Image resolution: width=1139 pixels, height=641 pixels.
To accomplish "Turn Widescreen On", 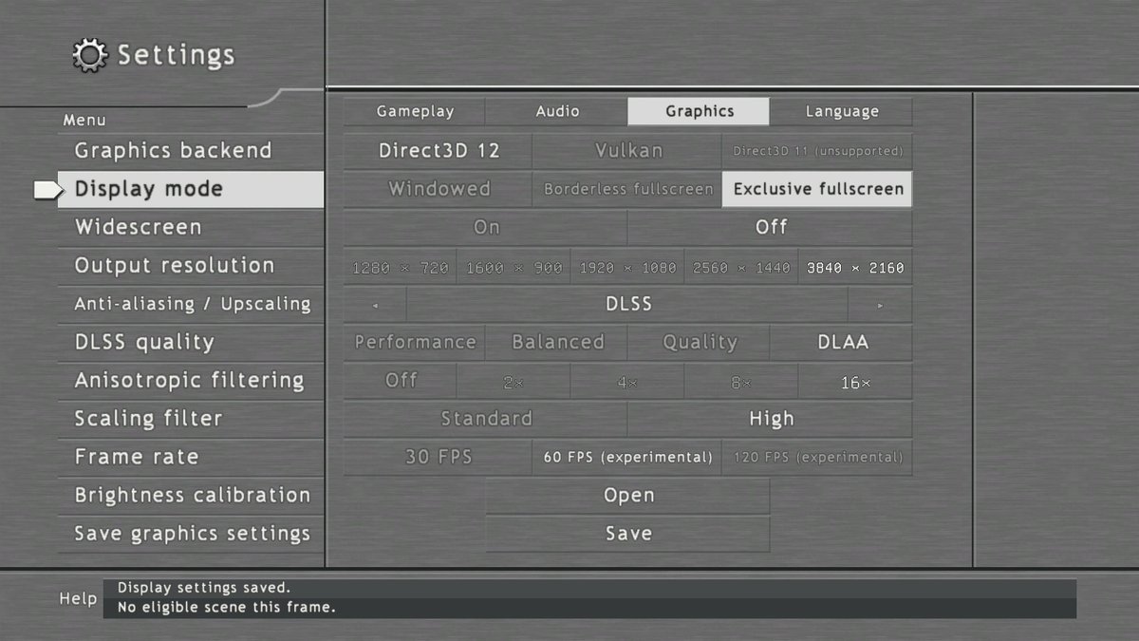I will coord(486,228).
